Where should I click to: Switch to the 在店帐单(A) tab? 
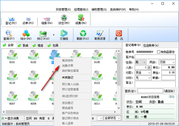pos(151,45)
